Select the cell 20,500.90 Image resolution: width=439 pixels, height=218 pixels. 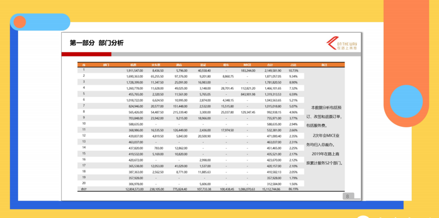(x=204, y=136)
